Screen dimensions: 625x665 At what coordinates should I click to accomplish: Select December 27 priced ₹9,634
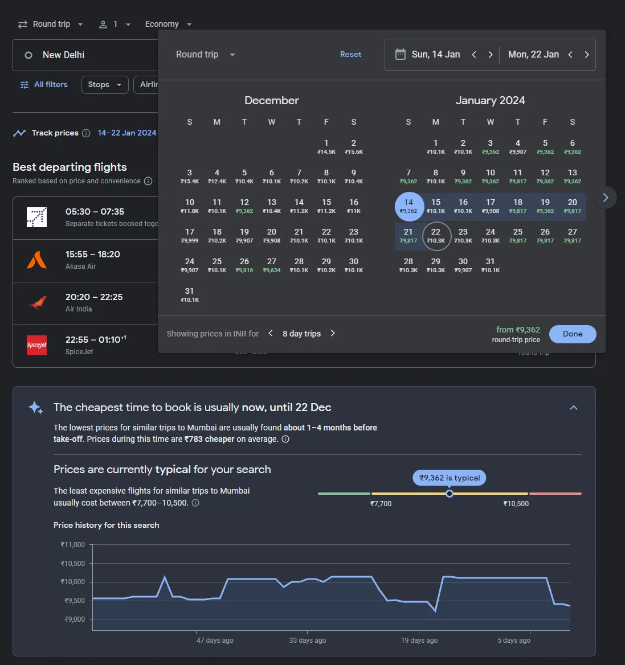272,265
